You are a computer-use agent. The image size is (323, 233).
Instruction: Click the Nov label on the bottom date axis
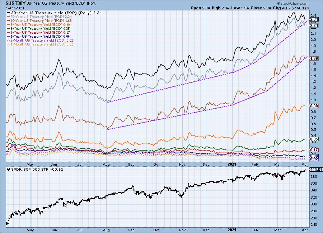pyautogui.click(x=182, y=230)
